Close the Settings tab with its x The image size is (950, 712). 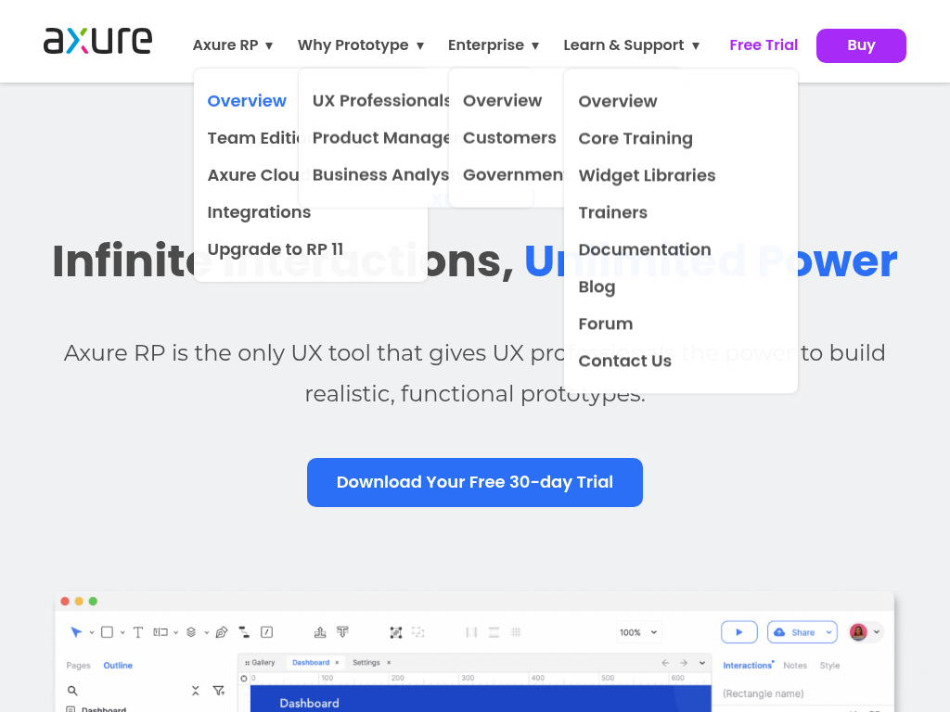coord(389,662)
